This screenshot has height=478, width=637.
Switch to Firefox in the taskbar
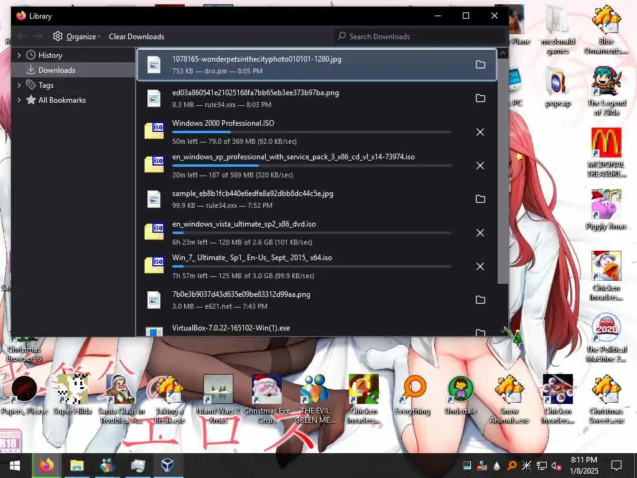pos(46,466)
